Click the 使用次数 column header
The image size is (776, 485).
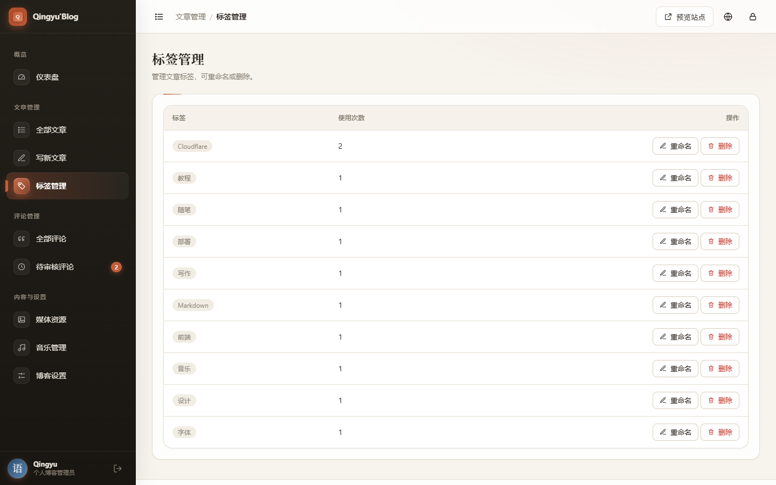[351, 118]
